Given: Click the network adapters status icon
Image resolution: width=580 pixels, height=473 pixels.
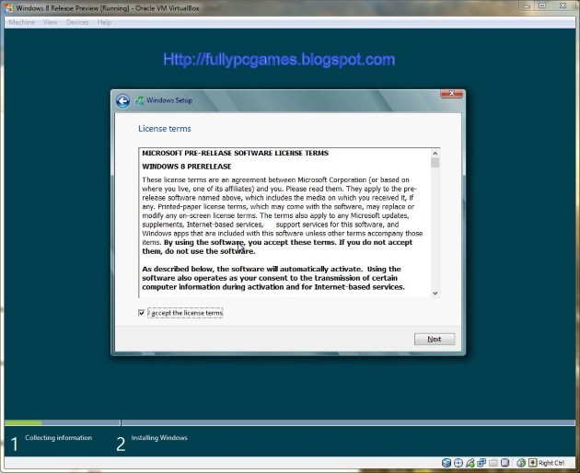Looking at the screenshot, I should [481, 463].
